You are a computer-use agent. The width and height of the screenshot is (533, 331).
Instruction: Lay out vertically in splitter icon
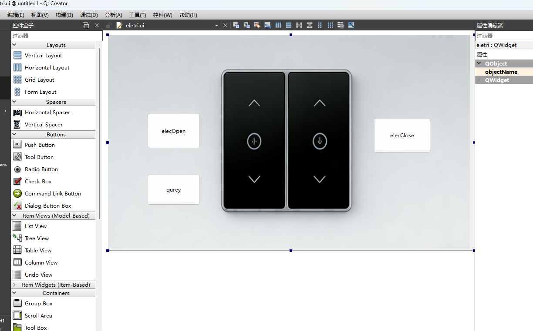(x=310, y=25)
